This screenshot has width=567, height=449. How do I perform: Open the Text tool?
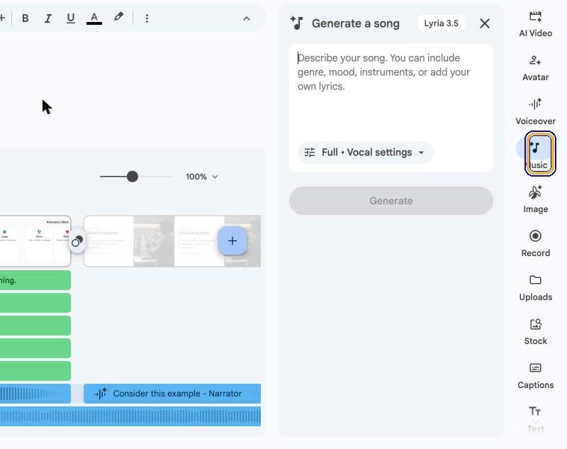(x=536, y=419)
